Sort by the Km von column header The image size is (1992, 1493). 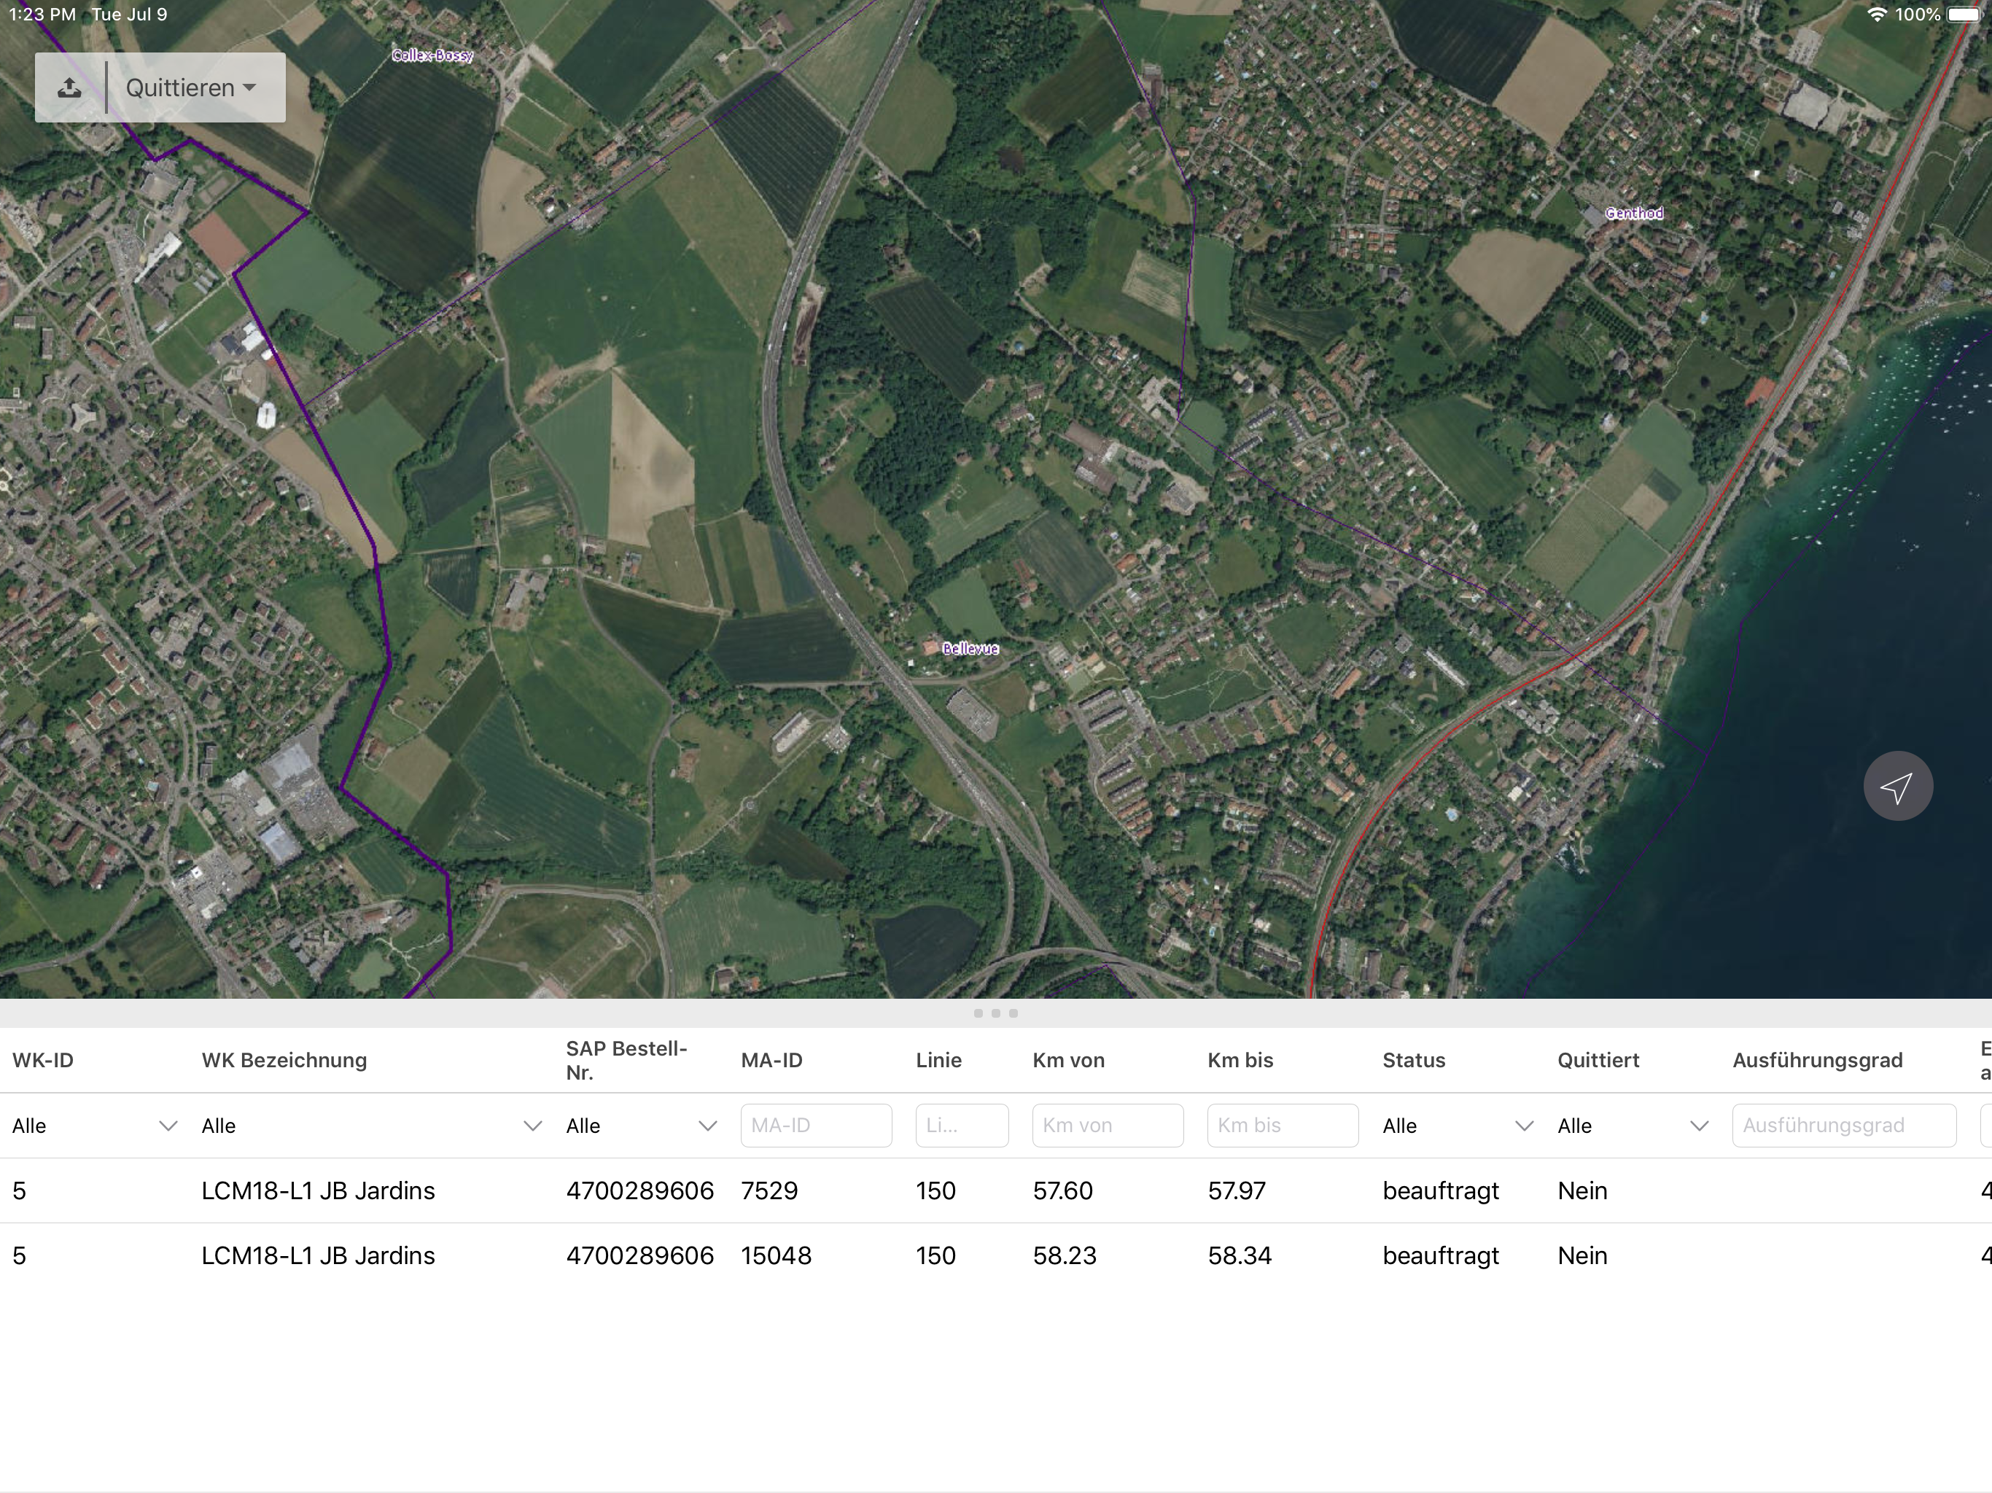[x=1068, y=1060]
